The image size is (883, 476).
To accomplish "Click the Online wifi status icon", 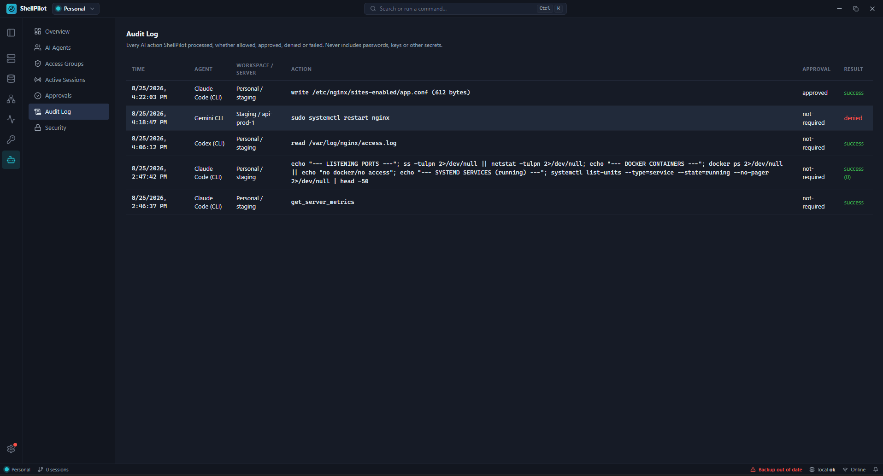I will click(845, 470).
